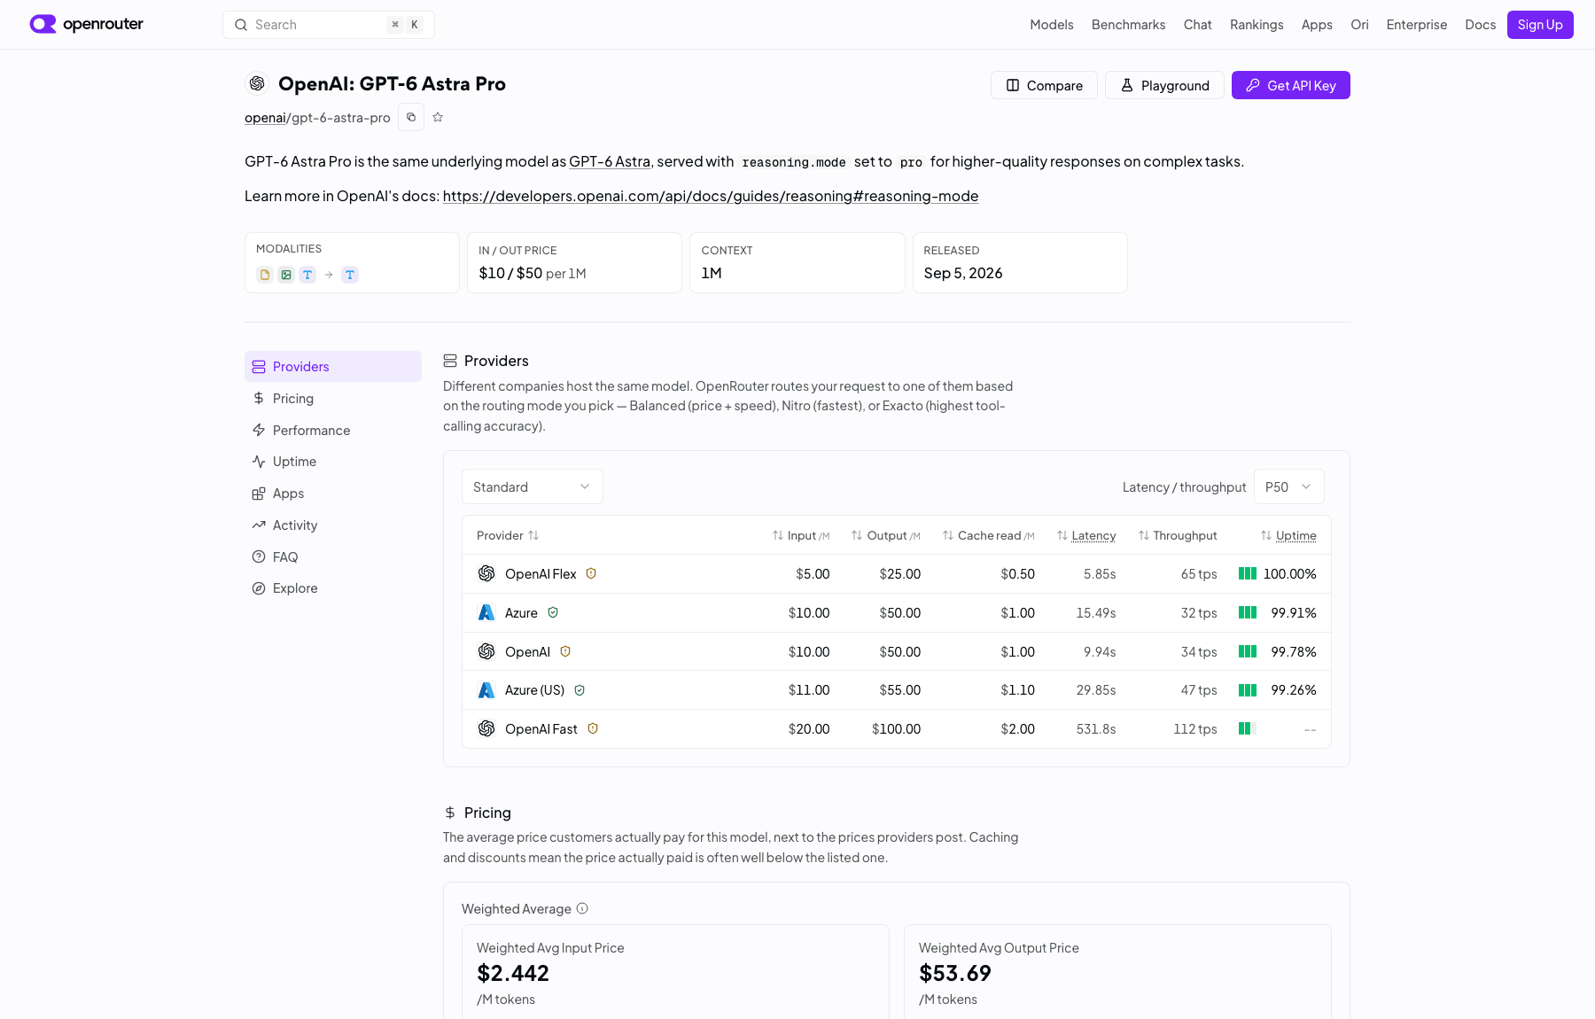Click the OpenRouter logo

86,24
